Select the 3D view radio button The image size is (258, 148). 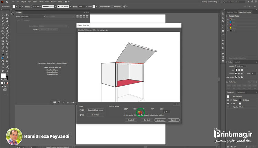tap(81, 115)
